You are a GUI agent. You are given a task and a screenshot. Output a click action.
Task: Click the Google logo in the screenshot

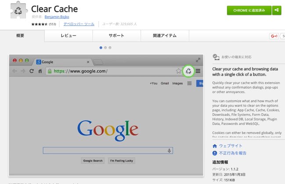point(108,130)
